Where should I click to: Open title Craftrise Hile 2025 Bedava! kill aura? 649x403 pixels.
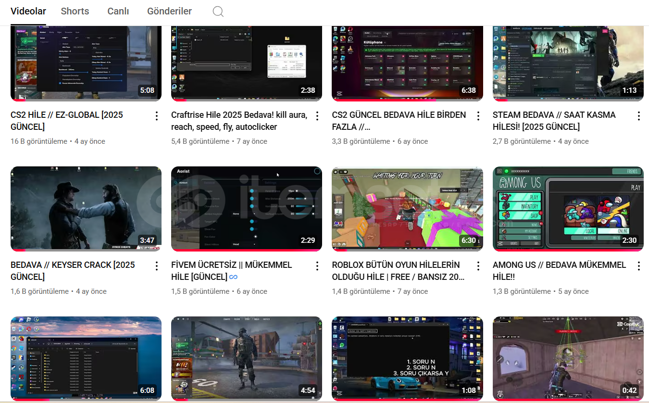[239, 121]
